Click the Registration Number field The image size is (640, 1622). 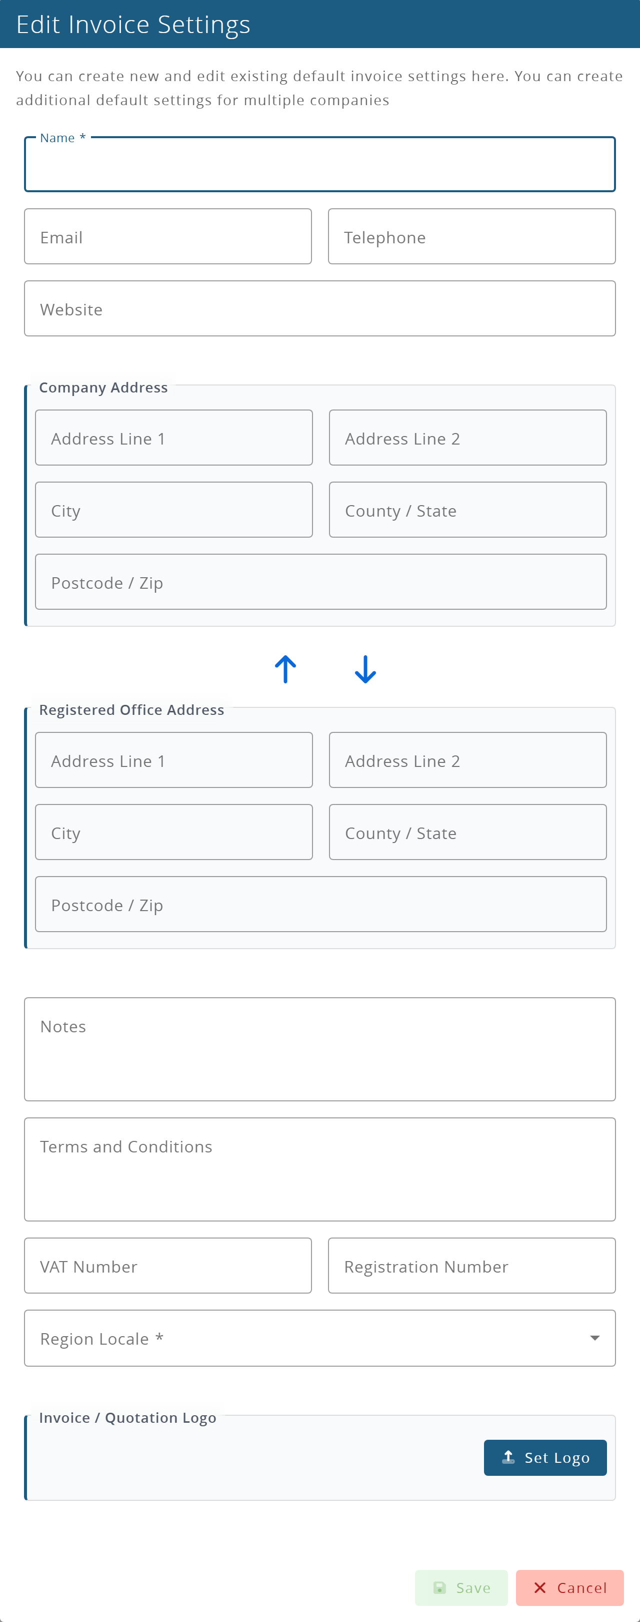click(x=471, y=1266)
